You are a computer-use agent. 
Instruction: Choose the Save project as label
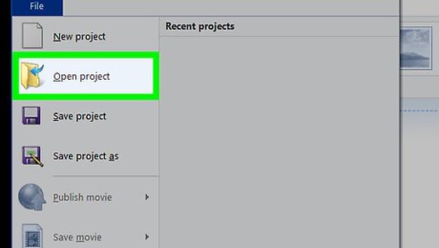click(x=86, y=156)
